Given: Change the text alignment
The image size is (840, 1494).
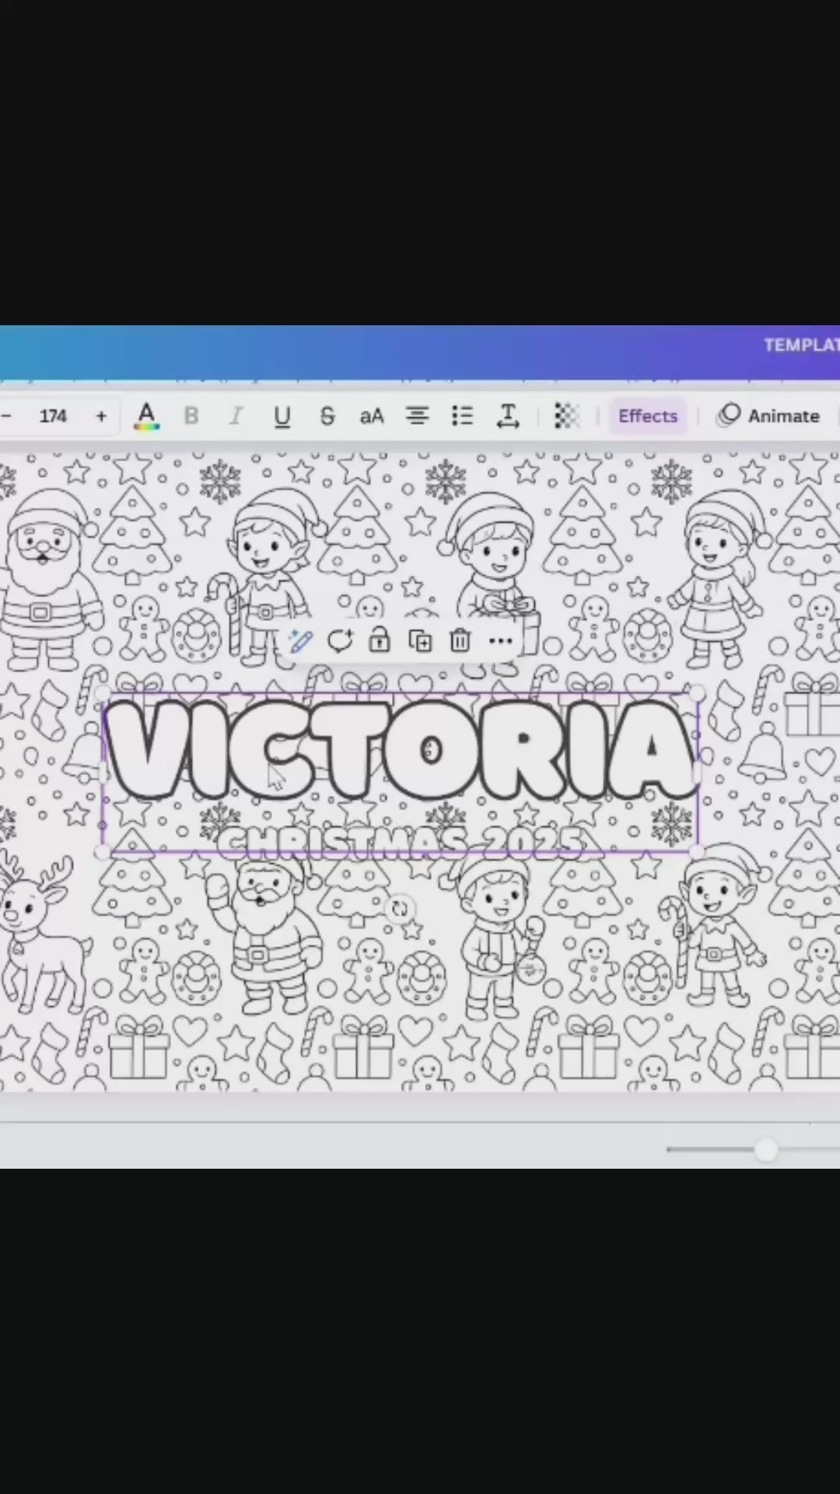Looking at the screenshot, I should click(417, 416).
